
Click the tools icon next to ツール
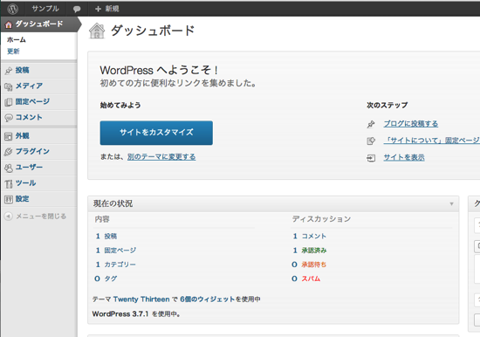[x=9, y=183]
